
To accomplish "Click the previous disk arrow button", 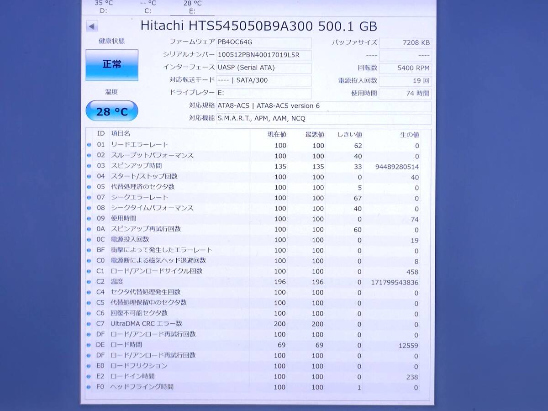I will click(x=92, y=26).
